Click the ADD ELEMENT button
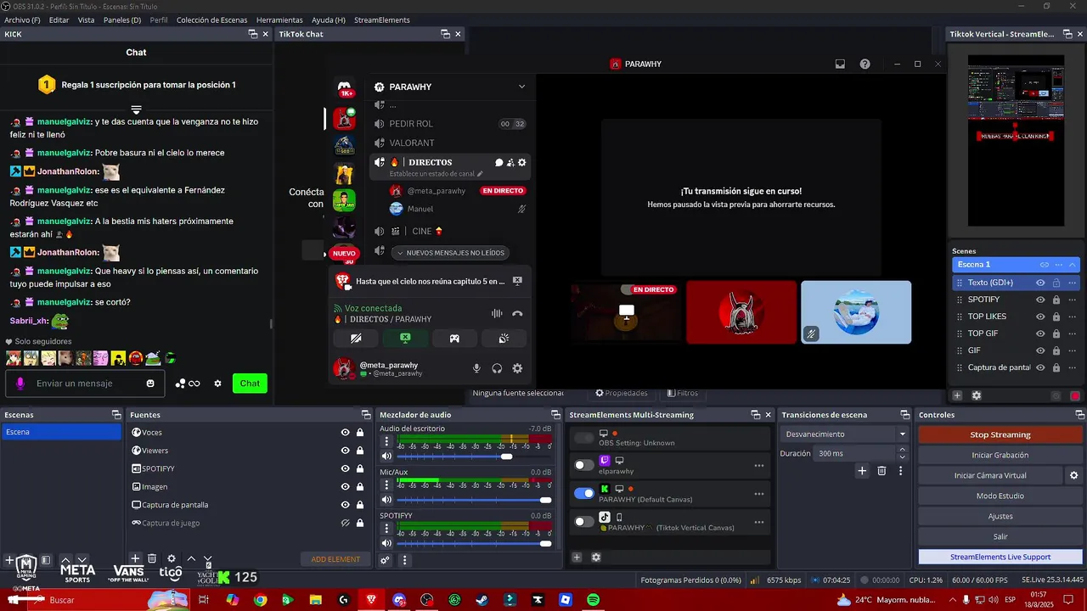 click(x=335, y=559)
